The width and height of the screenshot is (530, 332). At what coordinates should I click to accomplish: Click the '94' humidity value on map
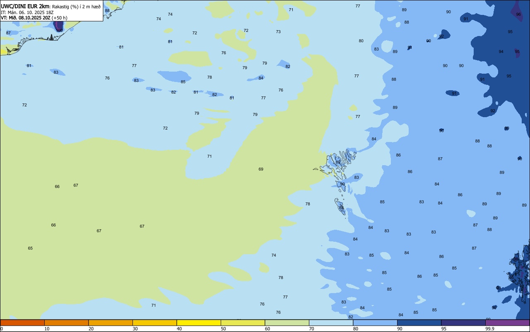pyautogui.click(x=501, y=52)
